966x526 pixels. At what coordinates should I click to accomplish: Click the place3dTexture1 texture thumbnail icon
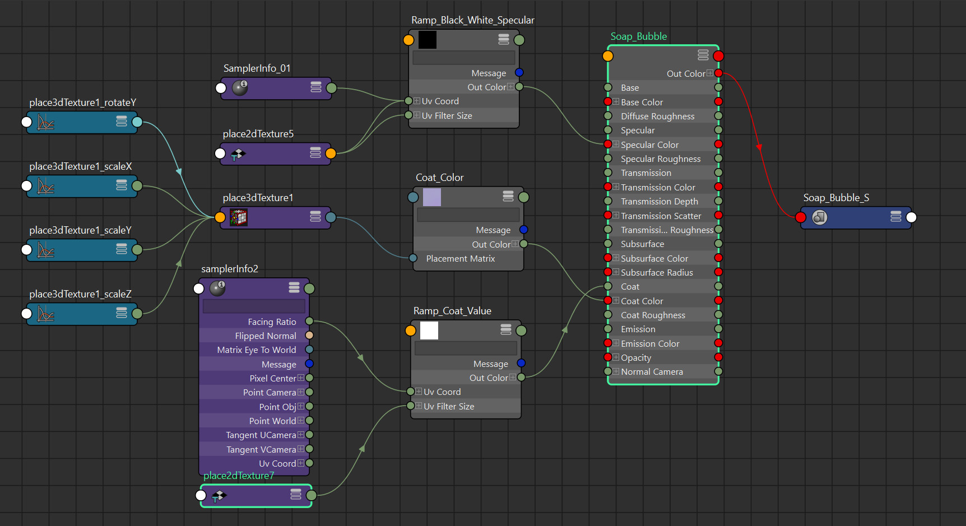(x=238, y=217)
